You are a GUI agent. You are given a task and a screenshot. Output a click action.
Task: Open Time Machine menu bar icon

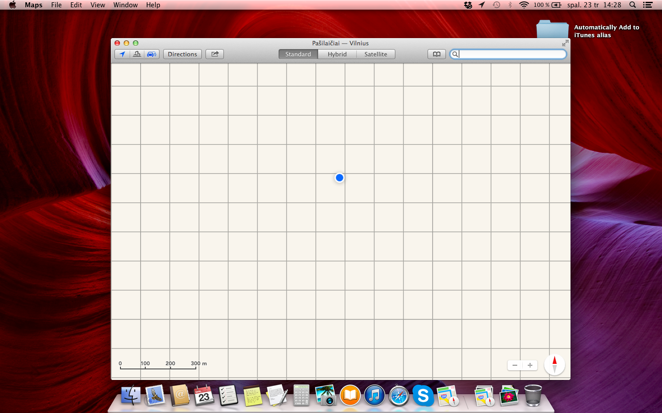click(496, 5)
